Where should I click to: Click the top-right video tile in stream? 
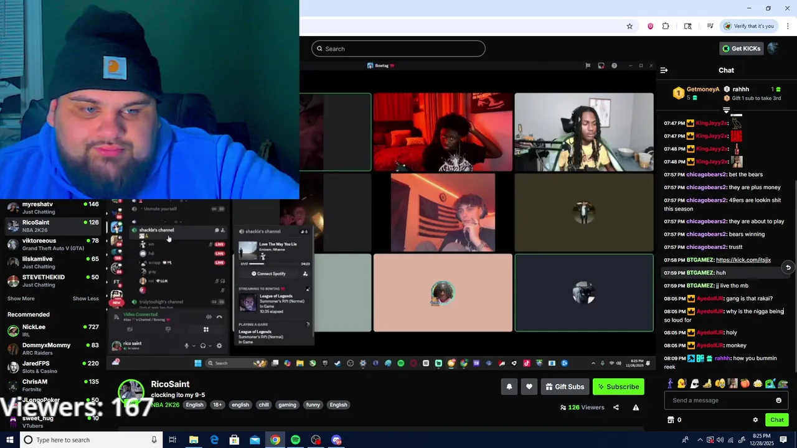[584, 132]
